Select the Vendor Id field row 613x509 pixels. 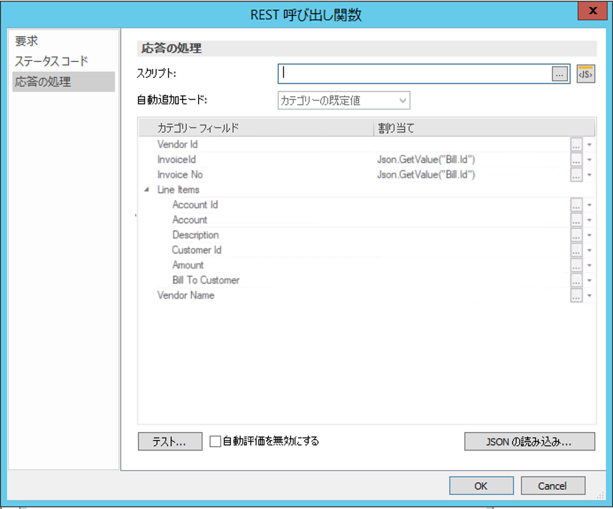pyautogui.click(x=178, y=145)
